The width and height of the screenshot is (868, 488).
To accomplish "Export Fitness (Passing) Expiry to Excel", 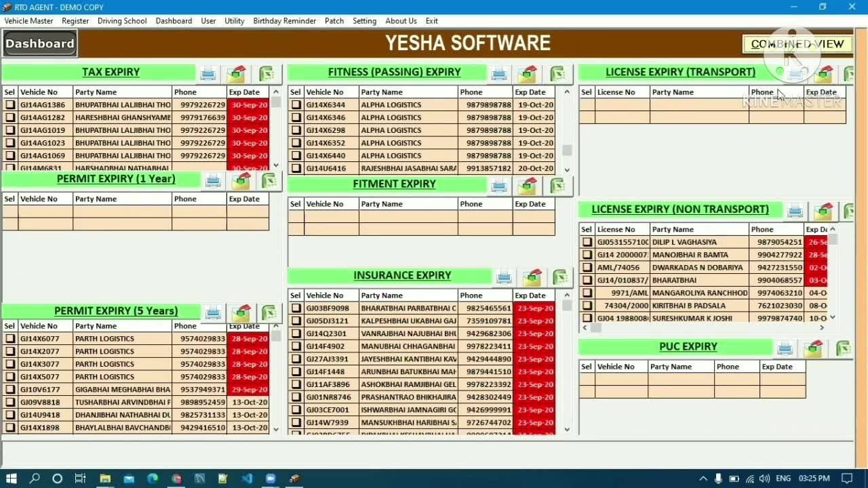I will [x=558, y=73].
